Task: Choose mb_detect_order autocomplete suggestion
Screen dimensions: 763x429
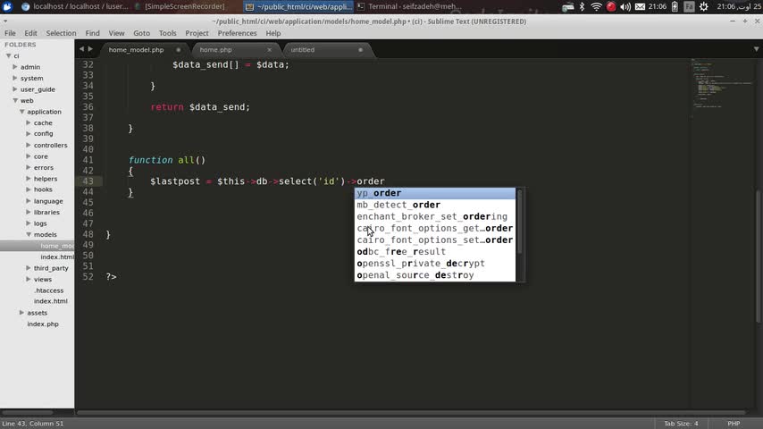Action: (434, 205)
